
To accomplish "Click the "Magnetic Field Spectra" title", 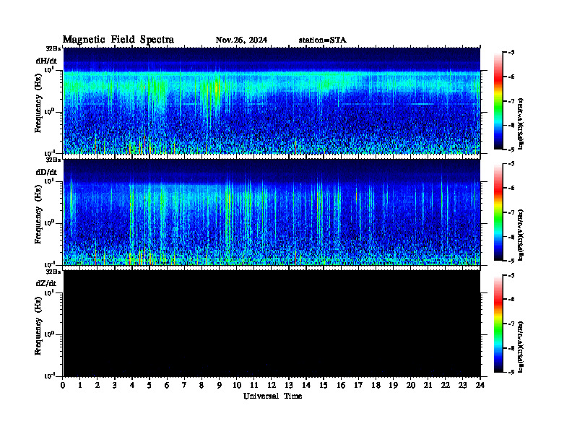I will [118, 40].
